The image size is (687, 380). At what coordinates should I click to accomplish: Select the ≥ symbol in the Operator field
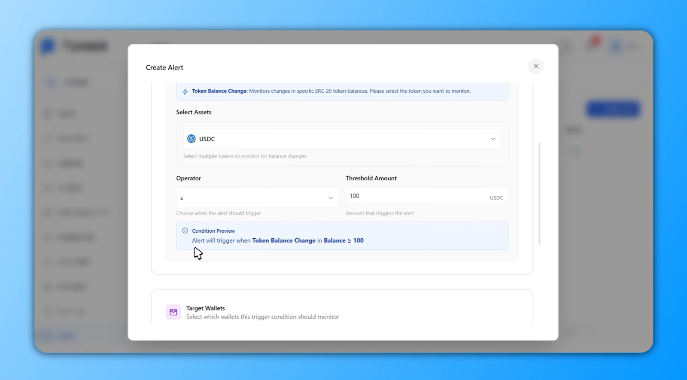pos(182,198)
